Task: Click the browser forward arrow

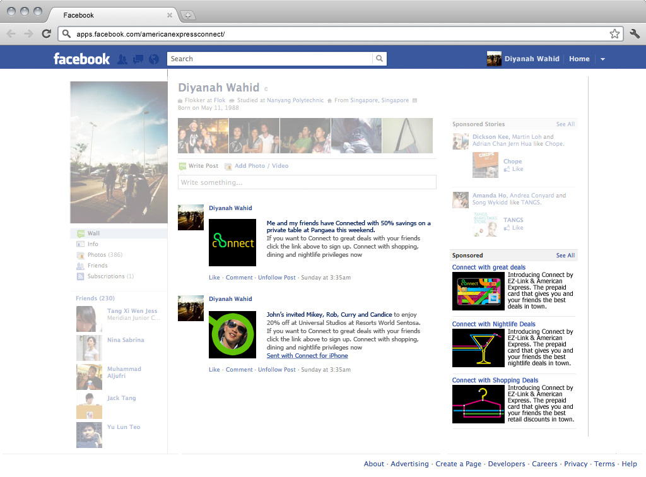Action: [28, 34]
